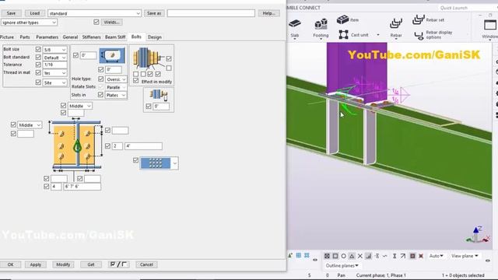Viewport: 498px width, 280px height.
Task: Choose the Item tool icon
Action: point(342,19)
